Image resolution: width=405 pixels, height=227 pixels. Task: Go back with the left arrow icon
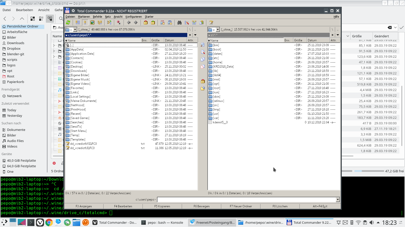(x=129, y=22)
